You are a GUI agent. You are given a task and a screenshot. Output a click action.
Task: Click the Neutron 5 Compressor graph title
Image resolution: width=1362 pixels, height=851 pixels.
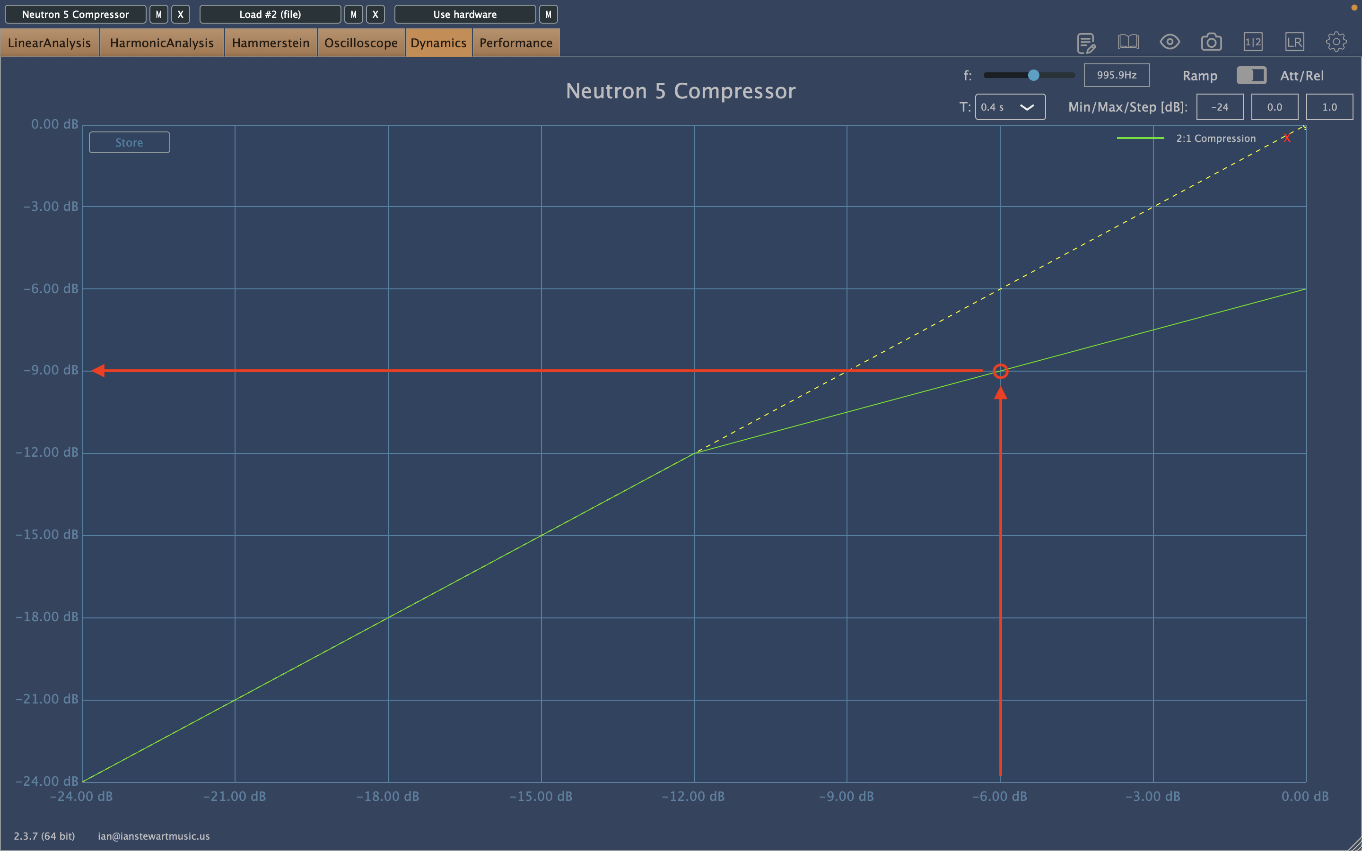click(x=681, y=91)
